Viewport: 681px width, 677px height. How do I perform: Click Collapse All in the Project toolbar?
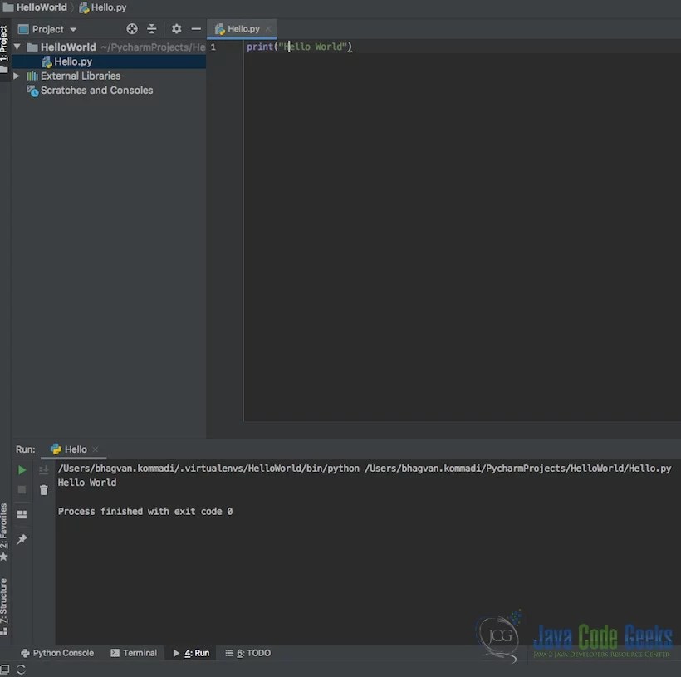point(152,28)
